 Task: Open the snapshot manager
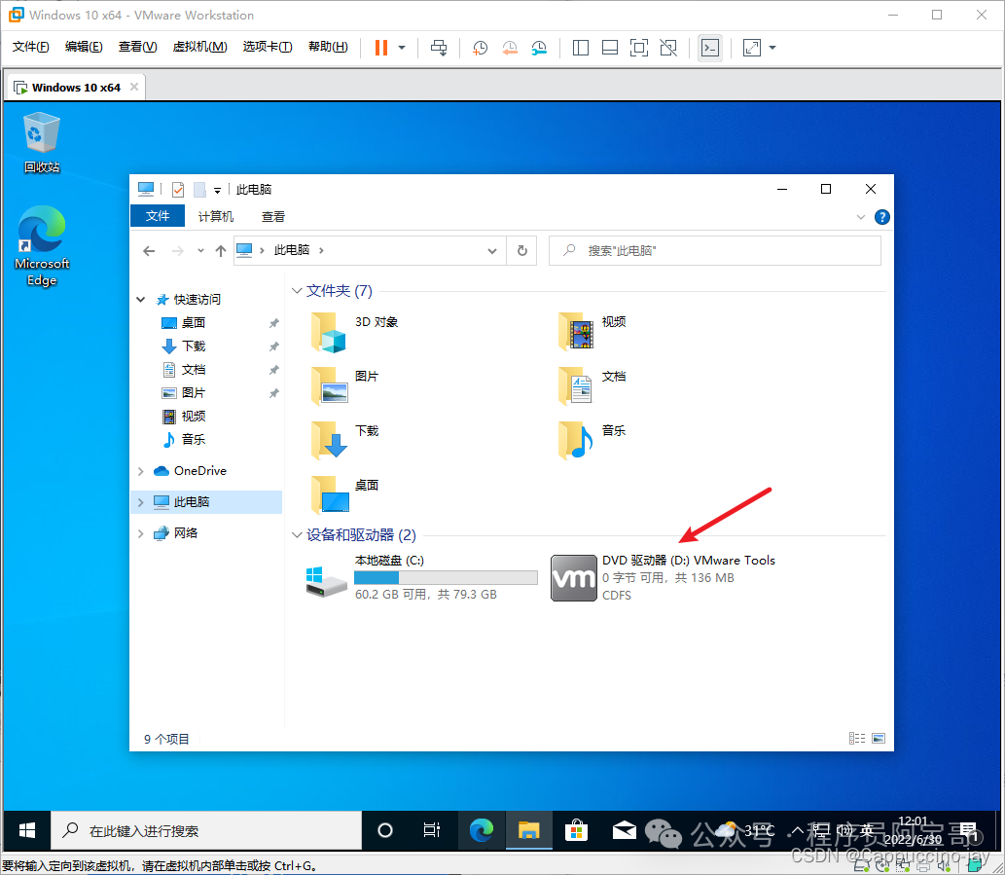click(539, 48)
